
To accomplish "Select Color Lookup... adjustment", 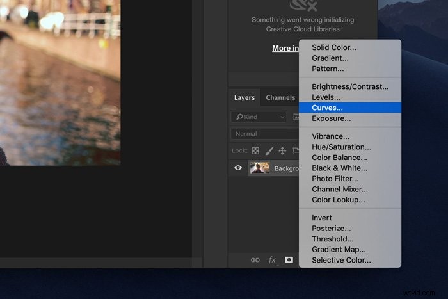I will [x=349, y=200].
